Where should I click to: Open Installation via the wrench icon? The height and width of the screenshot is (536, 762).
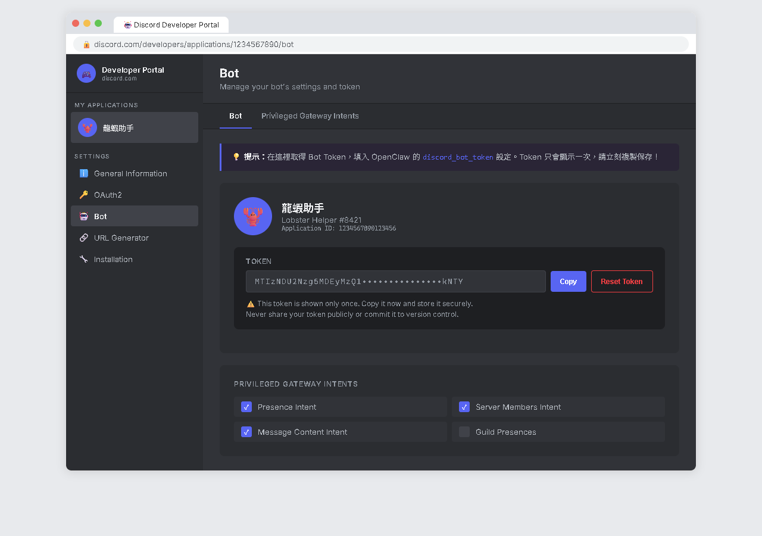pos(84,259)
